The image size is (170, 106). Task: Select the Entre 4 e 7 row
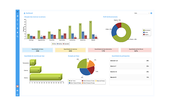(x=130, y=66)
